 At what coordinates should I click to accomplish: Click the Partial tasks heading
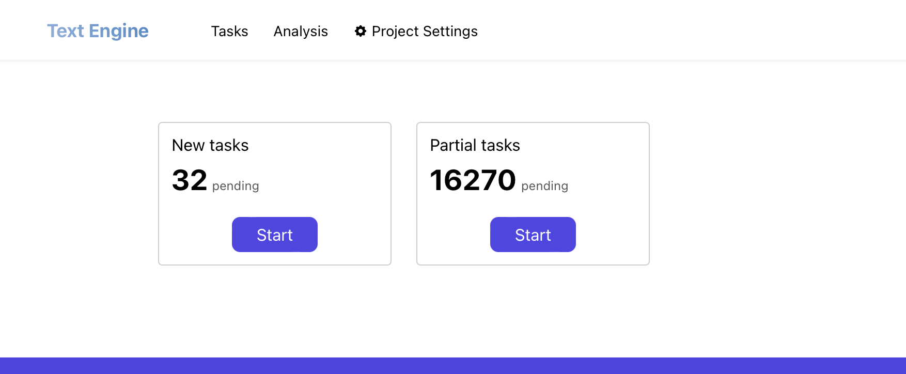(x=475, y=146)
